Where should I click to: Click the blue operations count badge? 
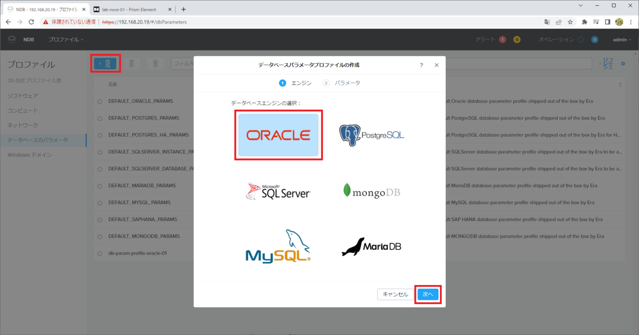[x=594, y=39]
